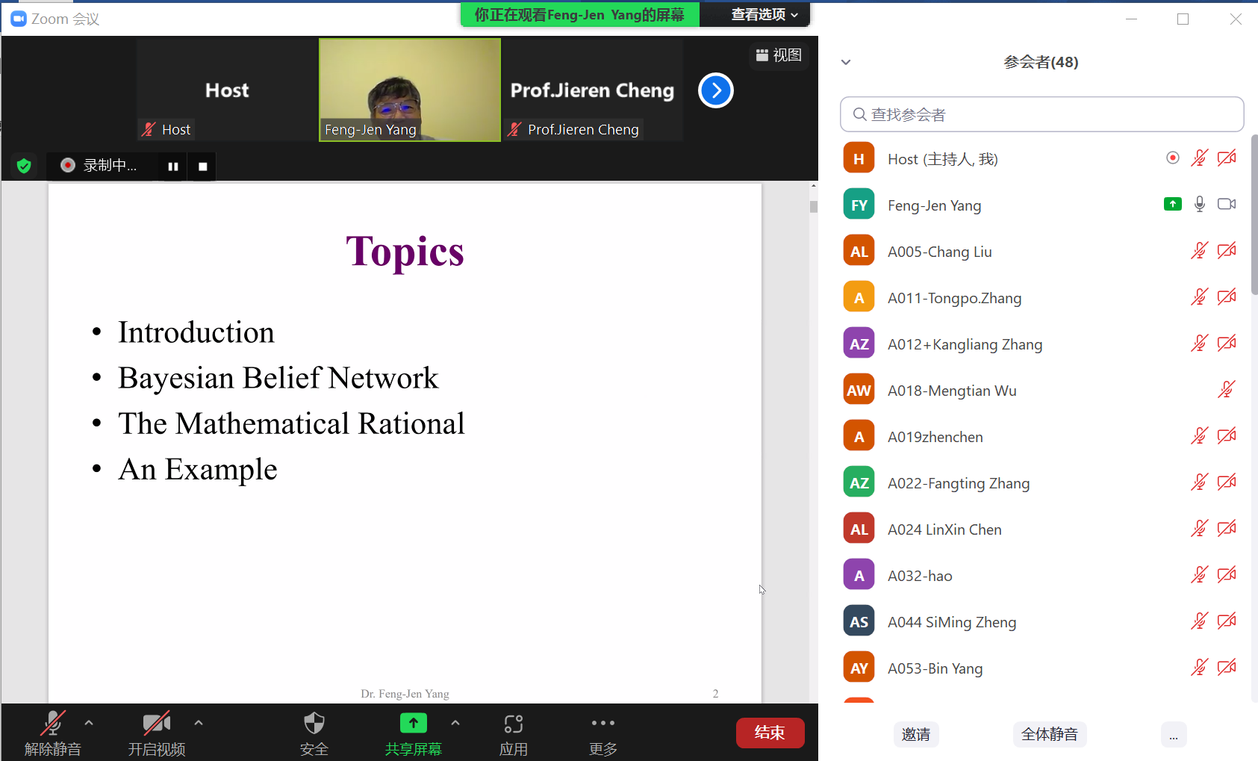Show next video thumbnails with blue arrow

[x=715, y=90]
